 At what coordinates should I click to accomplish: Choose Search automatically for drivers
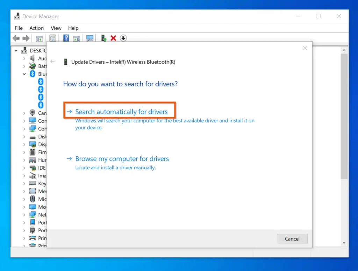pos(121,112)
